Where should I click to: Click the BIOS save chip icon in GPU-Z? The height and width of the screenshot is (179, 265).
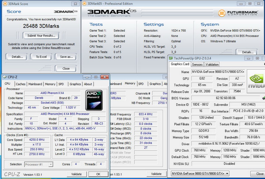click(263, 98)
